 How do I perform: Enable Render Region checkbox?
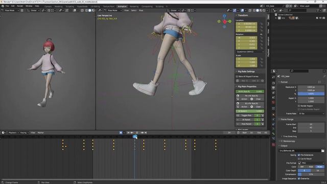299,106
